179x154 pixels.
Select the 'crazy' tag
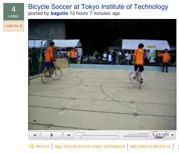click(97, 147)
